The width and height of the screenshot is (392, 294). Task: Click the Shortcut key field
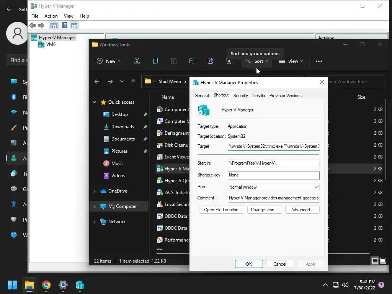tap(273, 175)
